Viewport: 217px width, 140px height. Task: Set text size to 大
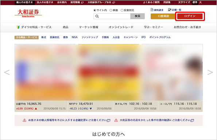200,2
